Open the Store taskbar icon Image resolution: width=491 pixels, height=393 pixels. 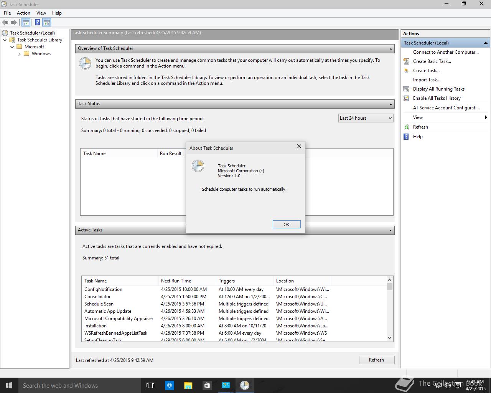pyautogui.click(x=207, y=385)
